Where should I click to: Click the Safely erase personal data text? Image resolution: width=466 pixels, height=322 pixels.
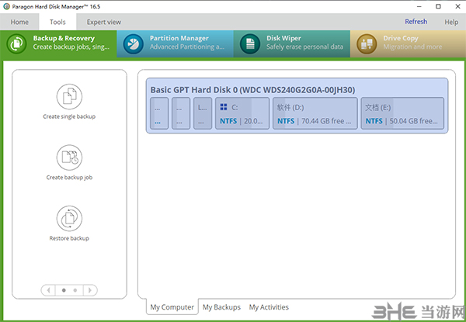click(x=304, y=47)
